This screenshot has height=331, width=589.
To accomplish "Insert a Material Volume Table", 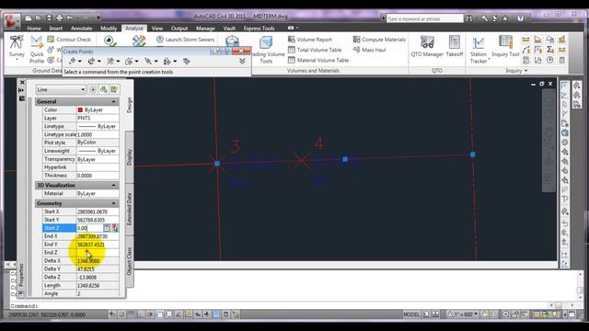I will (x=318, y=60).
